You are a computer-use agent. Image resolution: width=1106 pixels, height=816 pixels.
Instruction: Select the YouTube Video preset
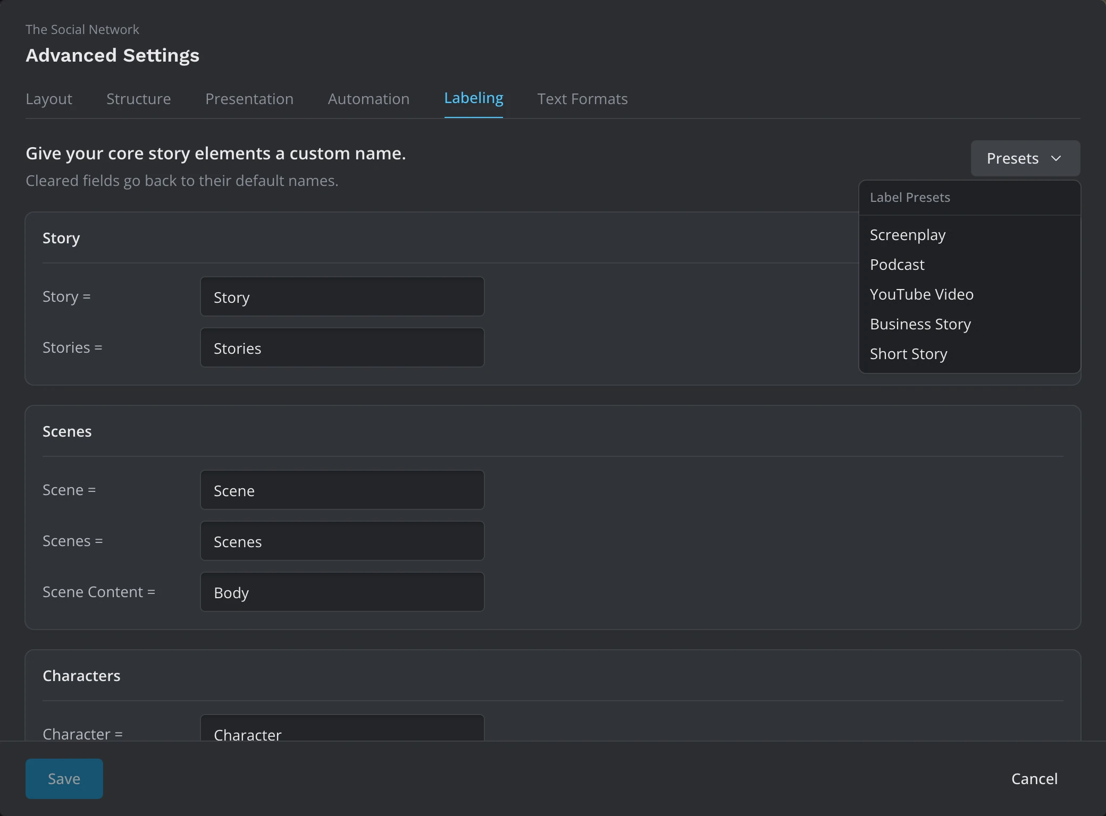[969, 294]
